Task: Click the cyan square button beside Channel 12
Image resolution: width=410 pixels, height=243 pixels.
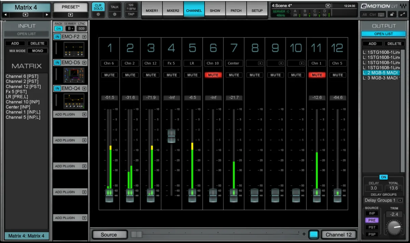Action: click(x=313, y=234)
